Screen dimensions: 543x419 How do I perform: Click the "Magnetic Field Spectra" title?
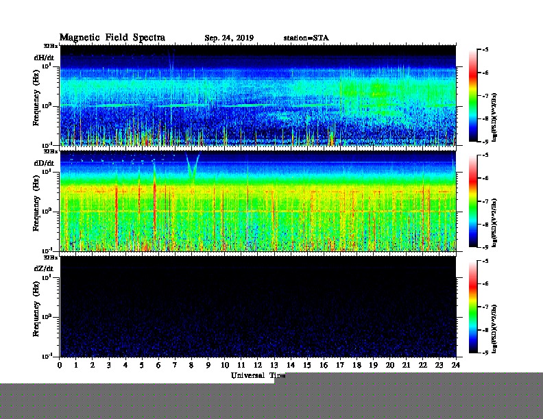click(112, 38)
